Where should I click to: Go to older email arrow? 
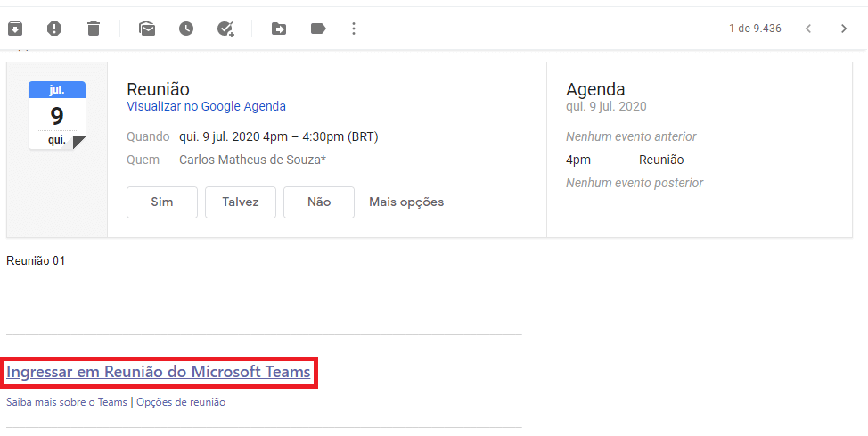pyautogui.click(x=844, y=29)
